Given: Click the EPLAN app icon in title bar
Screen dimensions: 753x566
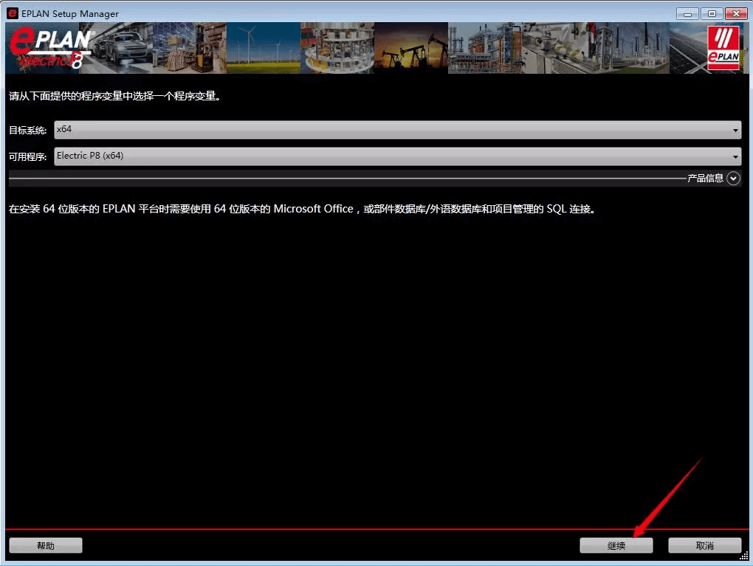Looking at the screenshot, I should (x=13, y=13).
